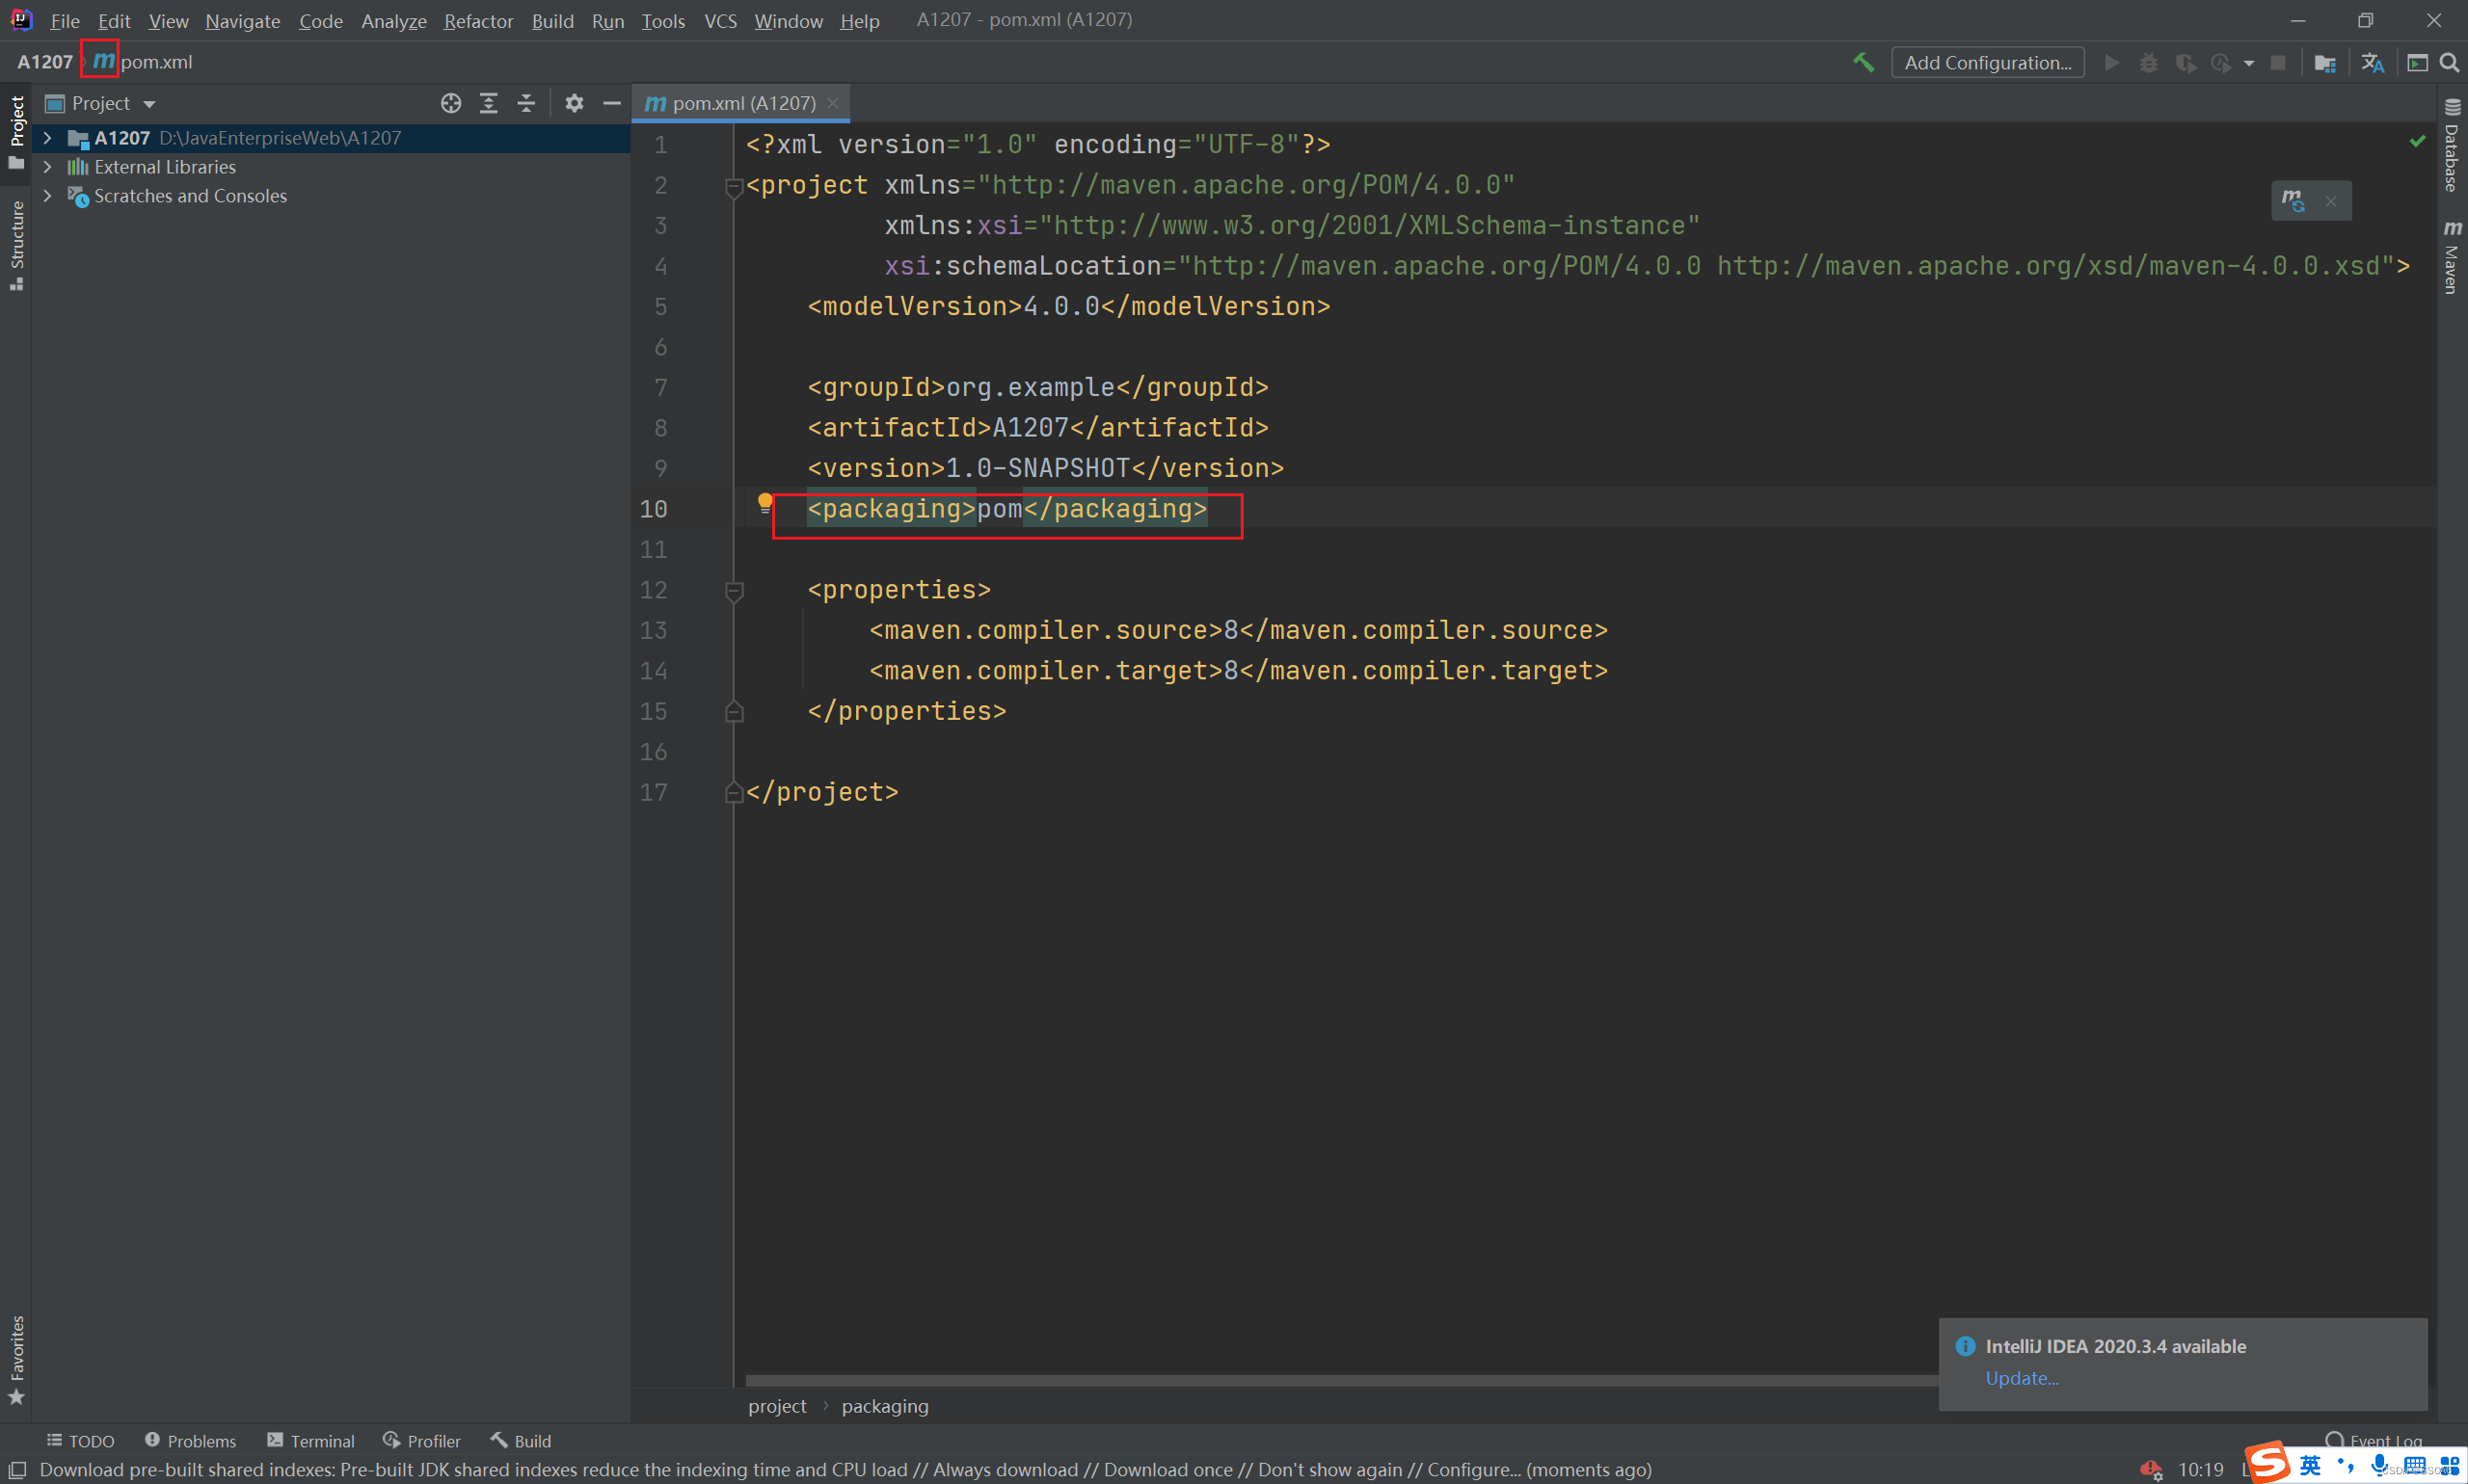This screenshot has width=2468, height=1484.
Task: Open the Refactor menu
Action: (478, 20)
